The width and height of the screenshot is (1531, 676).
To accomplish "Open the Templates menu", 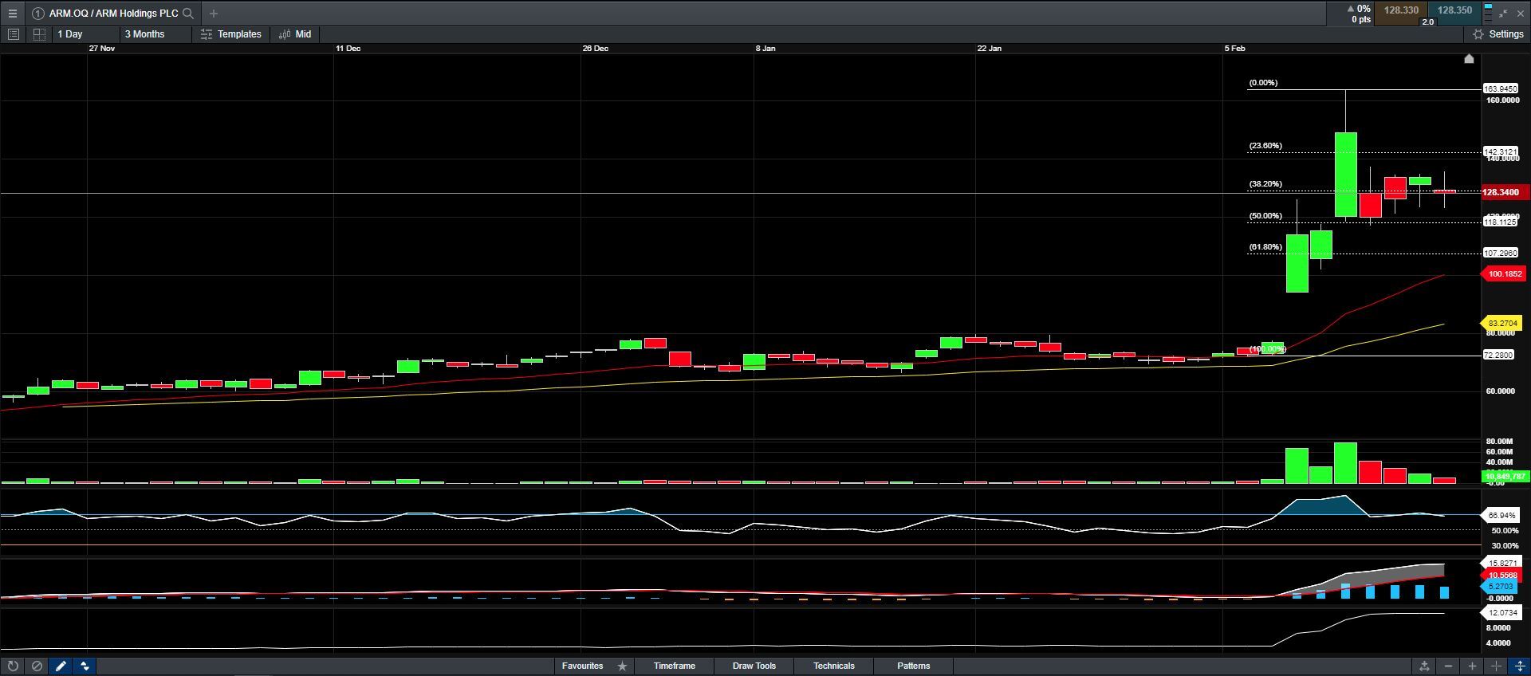I will [x=231, y=34].
